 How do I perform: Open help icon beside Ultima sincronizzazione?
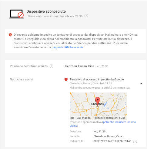tap(86, 16)
